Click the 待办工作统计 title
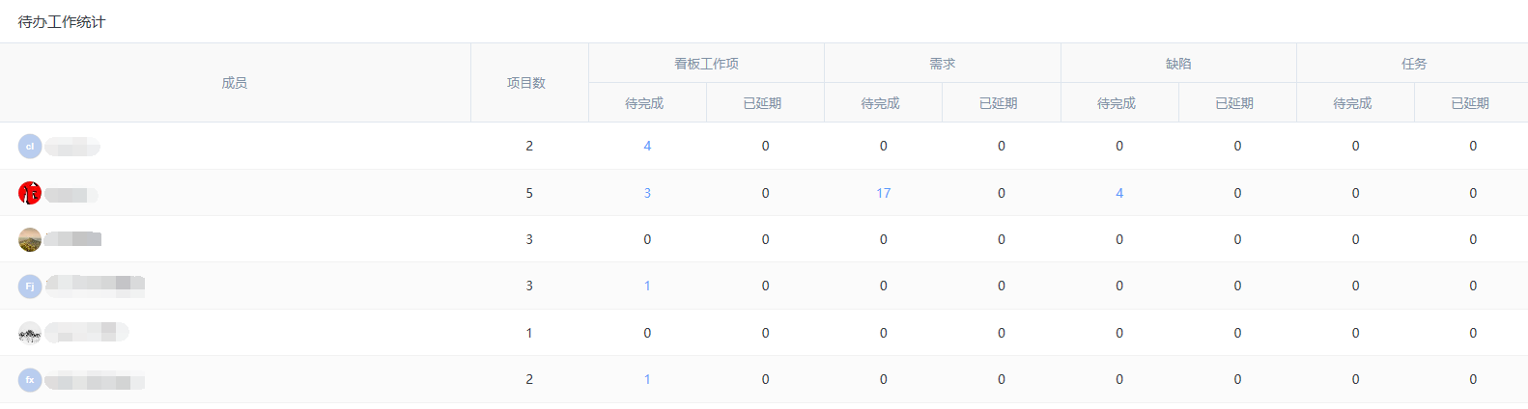The image size is (1528, 409). click(x=62, y=22)
